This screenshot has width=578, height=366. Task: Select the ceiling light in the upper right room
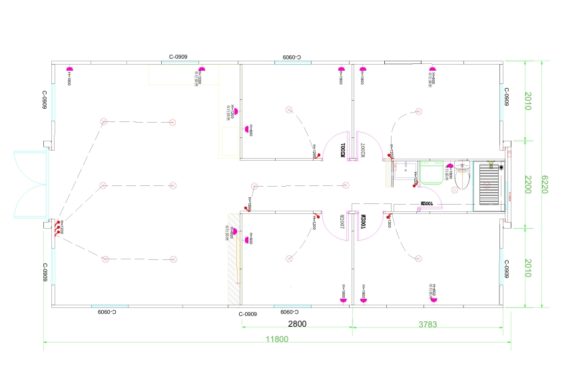click(419, 111)
